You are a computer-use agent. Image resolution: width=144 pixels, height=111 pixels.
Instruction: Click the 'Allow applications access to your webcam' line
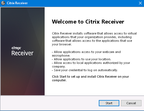point(86,54)
